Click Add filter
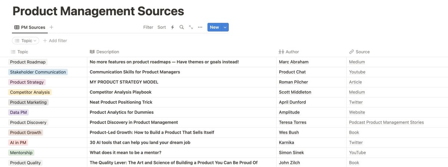The width and height of the screenshot is (448, 167). [x=55, y=41]
